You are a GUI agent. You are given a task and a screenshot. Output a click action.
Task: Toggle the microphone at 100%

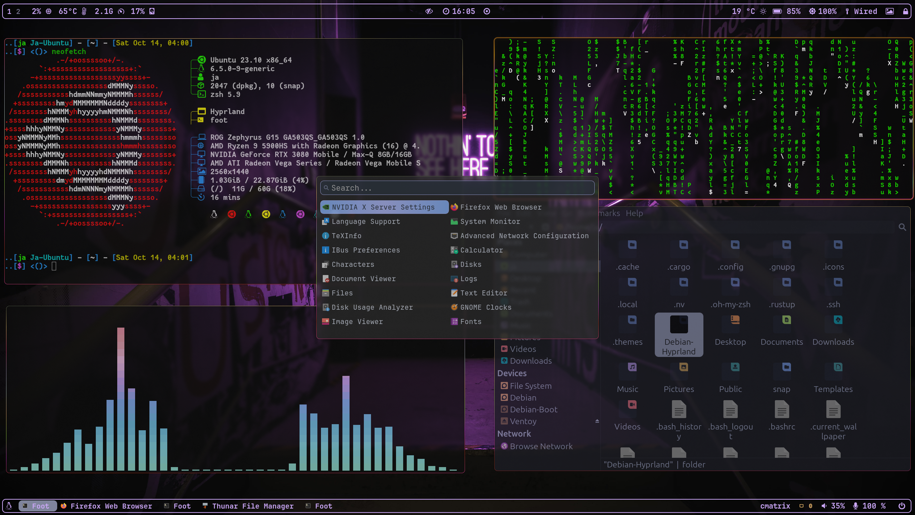point(869,506)
